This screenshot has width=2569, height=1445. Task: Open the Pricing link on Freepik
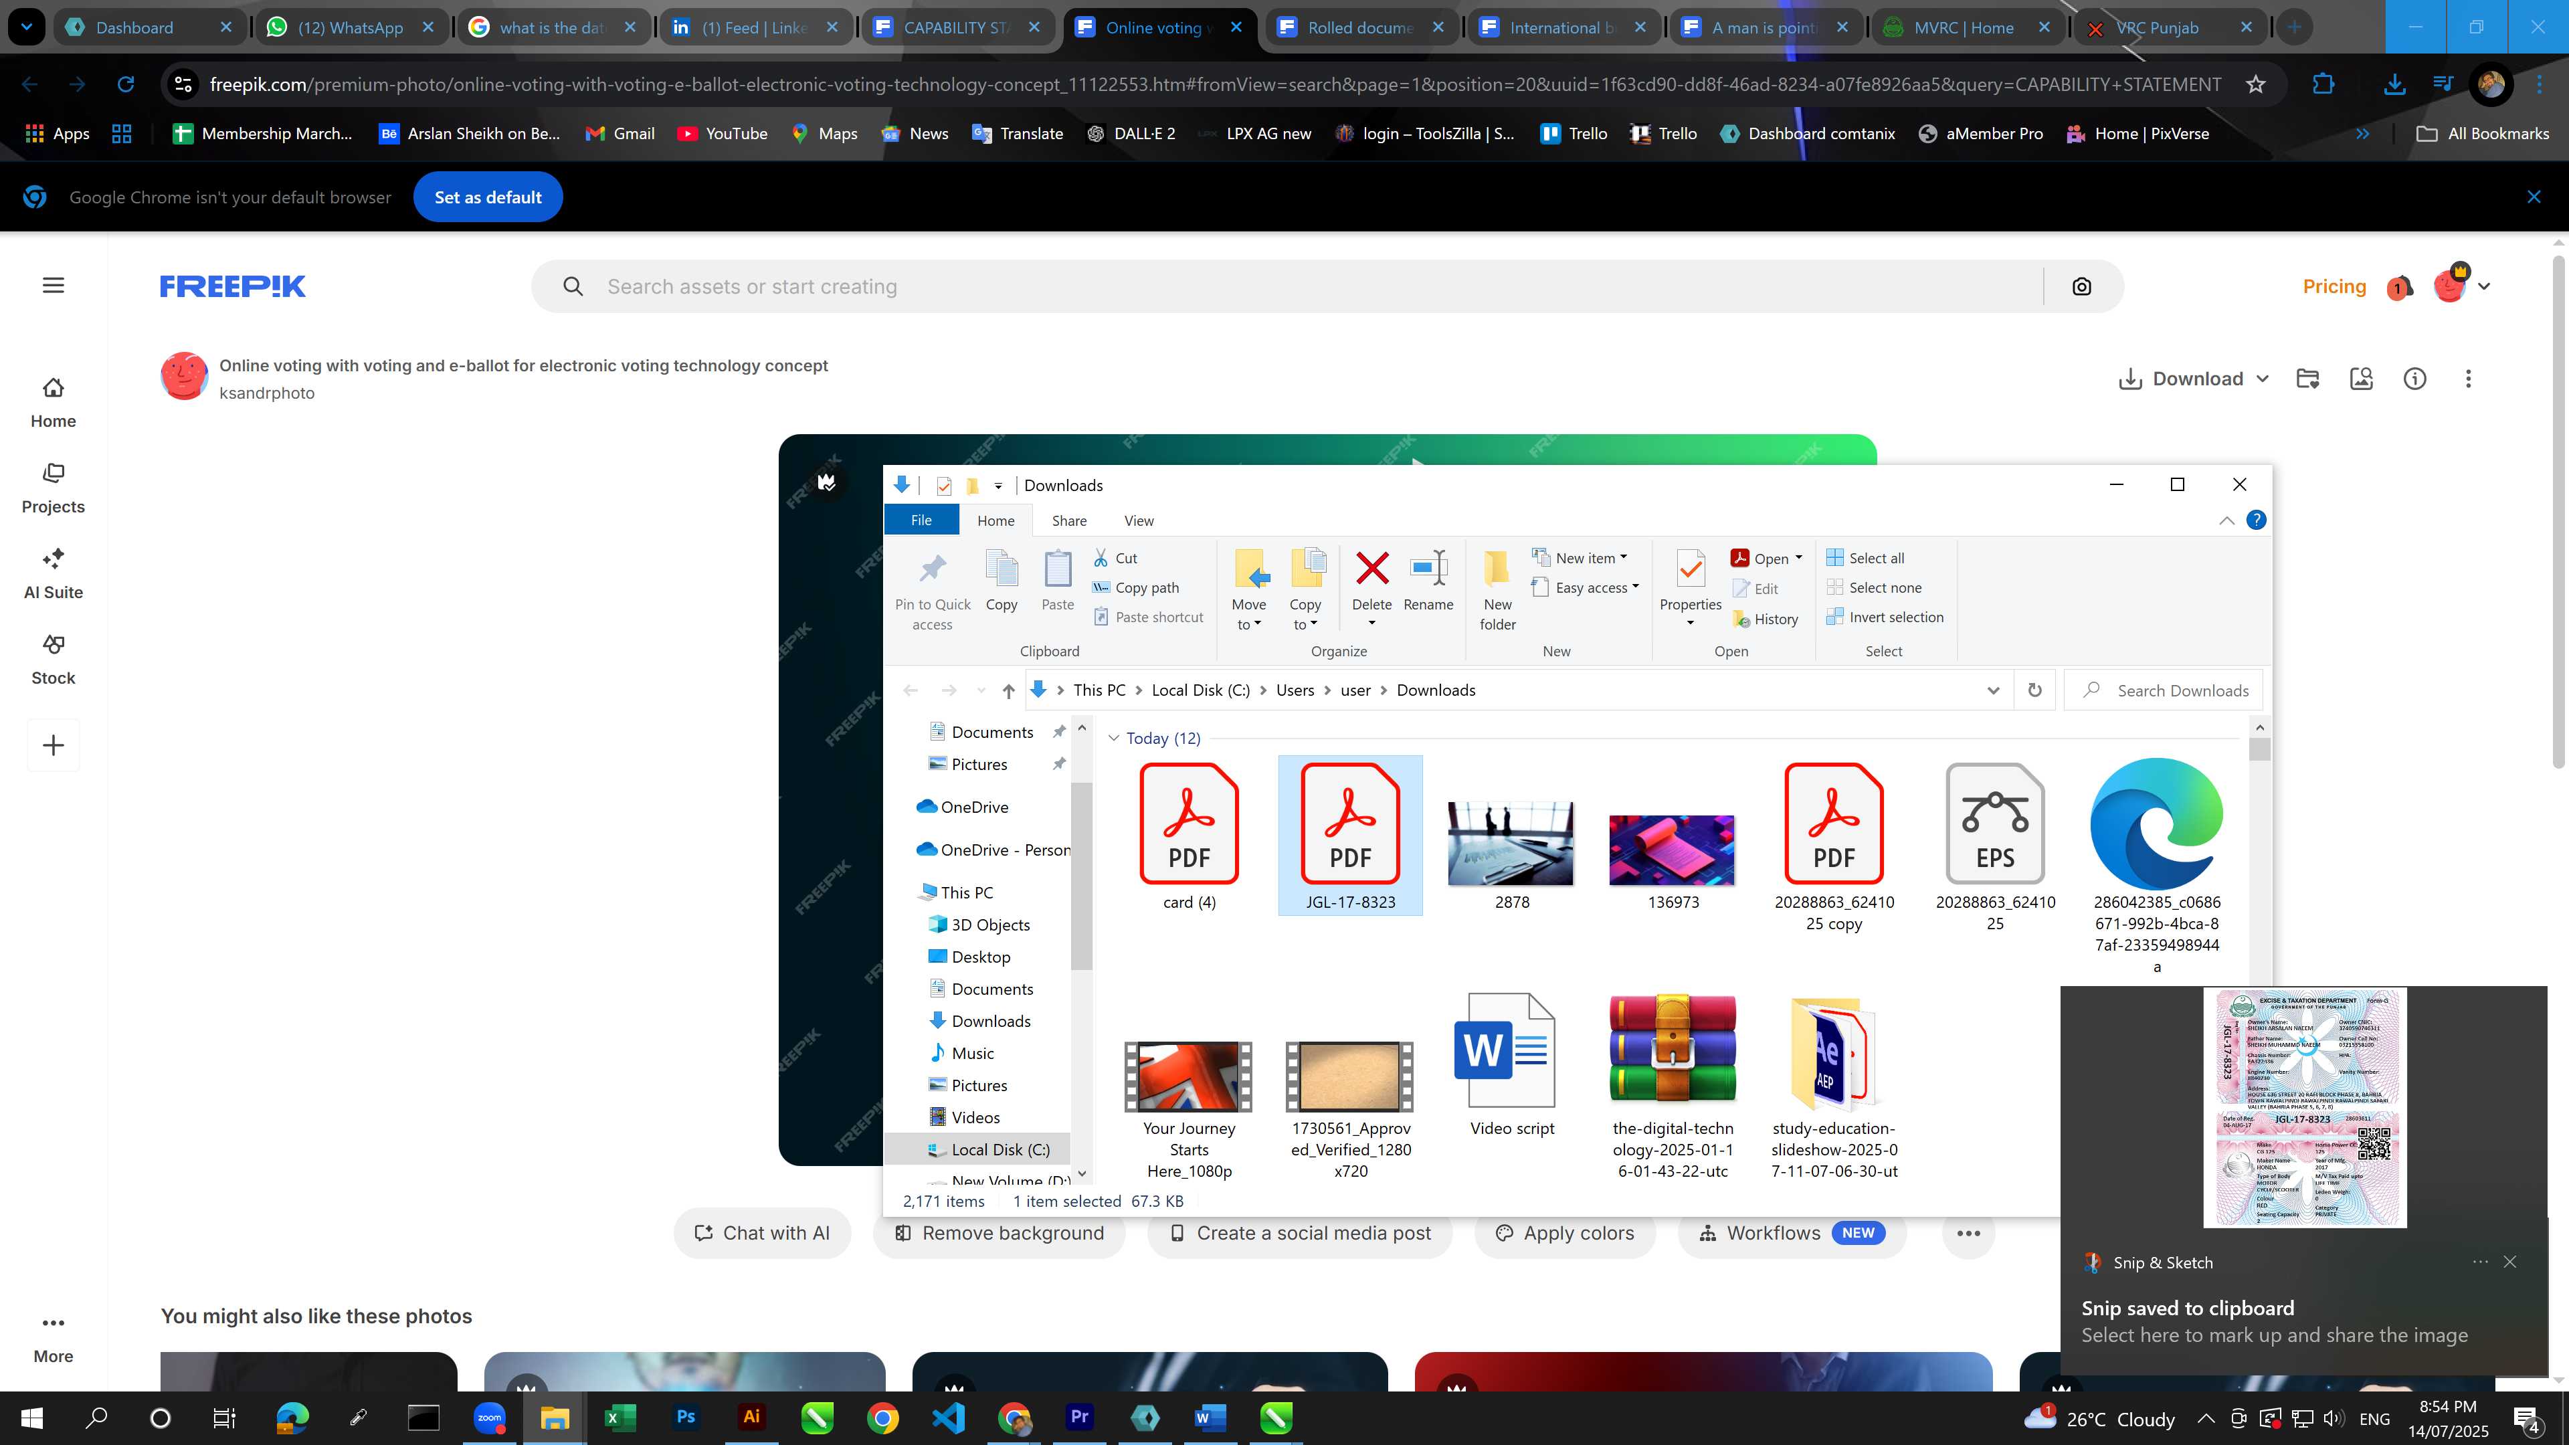[2334, 286]
